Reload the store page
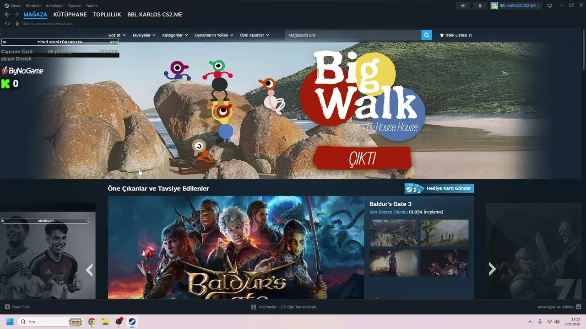 click(x=7, y=23)
